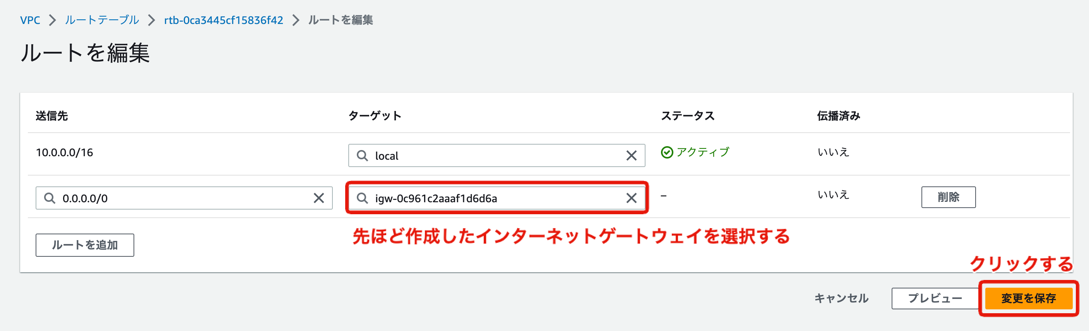Click search icon in 0.0.0.0/0 destination field
Screen dimensions: 1089x331
coord(50,198)
